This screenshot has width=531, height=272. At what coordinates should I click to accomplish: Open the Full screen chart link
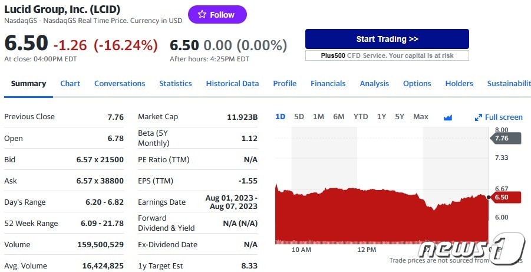(x=499, y=117)
